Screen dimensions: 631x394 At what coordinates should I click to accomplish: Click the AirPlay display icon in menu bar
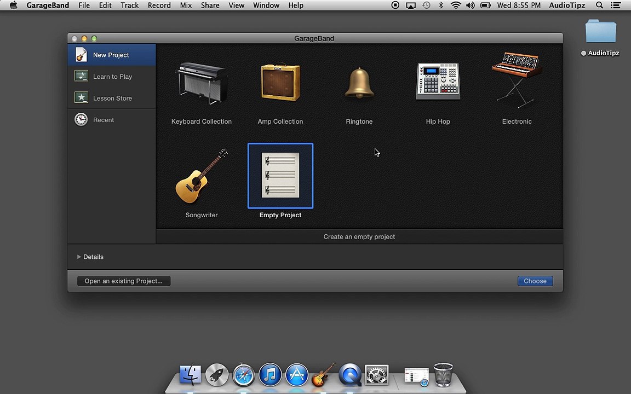[410, 5]
